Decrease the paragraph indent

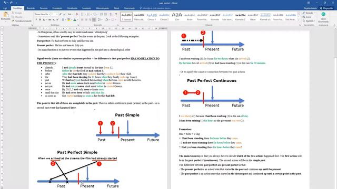coord(102,14)
